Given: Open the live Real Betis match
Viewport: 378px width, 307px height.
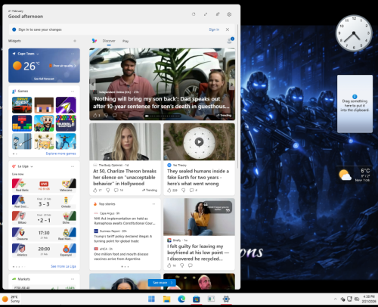Looking at the screenshot, I should click(x=44, y=185).
